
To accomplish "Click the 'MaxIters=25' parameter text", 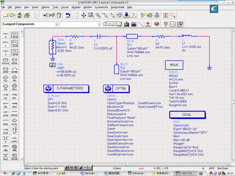I will [115, 107].
